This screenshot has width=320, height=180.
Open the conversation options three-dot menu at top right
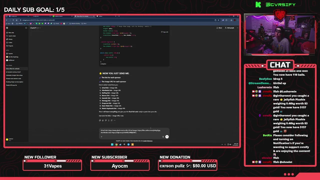[237, 28]
